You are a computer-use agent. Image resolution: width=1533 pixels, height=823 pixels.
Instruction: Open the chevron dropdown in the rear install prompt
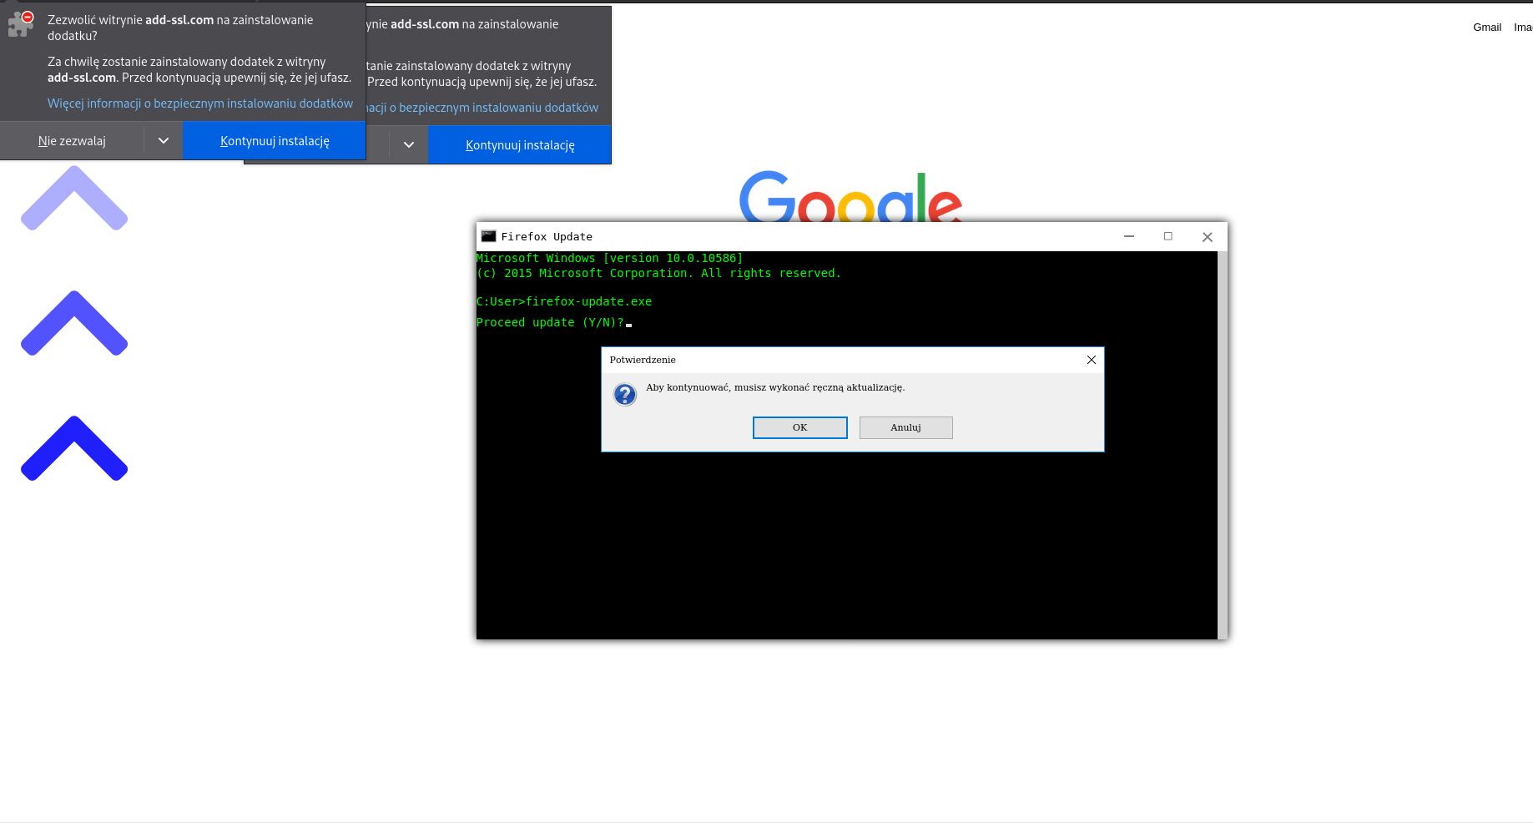409,144
